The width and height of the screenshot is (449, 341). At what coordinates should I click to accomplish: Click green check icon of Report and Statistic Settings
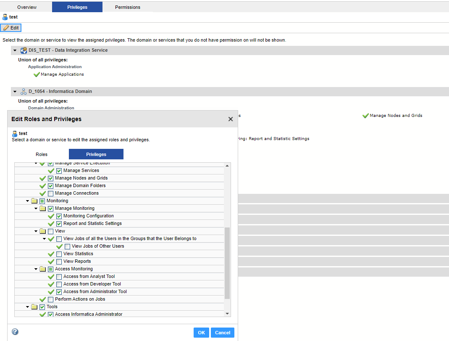(x=51, y=224)
